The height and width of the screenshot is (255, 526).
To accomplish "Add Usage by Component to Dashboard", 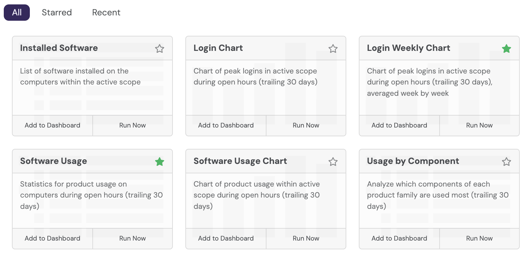I will click(399, 238).
